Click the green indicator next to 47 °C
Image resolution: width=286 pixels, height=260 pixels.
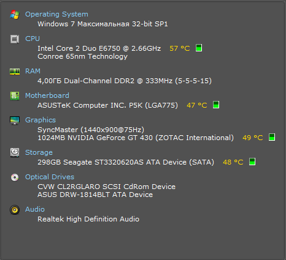[216, 105]
